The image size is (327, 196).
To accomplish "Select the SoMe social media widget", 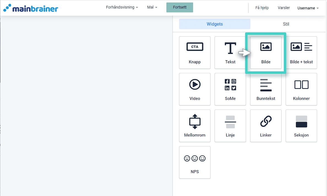I will 230,89.
